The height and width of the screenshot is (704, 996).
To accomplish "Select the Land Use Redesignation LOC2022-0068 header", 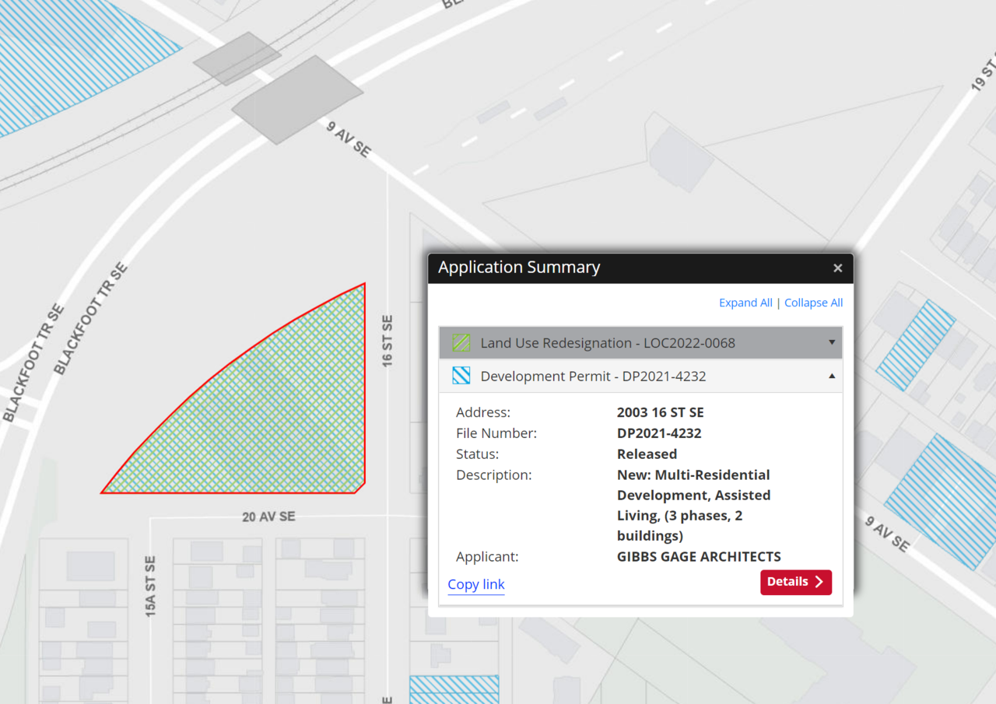I will (x=607, y=343).
